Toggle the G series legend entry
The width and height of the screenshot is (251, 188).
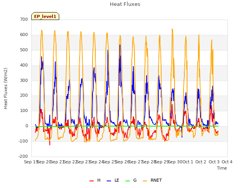131,180
